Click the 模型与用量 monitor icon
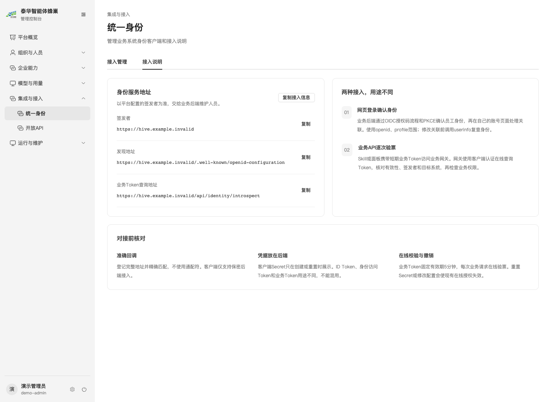 (x=13, y=83)
